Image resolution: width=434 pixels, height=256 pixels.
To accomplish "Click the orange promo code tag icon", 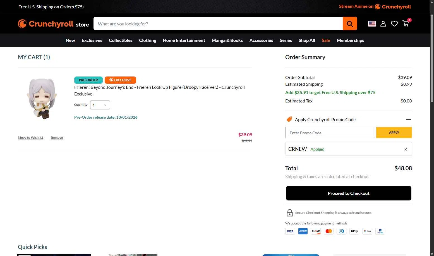I will [x=289, y=119].
